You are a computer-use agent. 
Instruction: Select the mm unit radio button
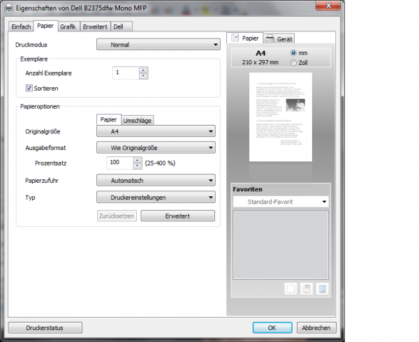coord(293,54)
